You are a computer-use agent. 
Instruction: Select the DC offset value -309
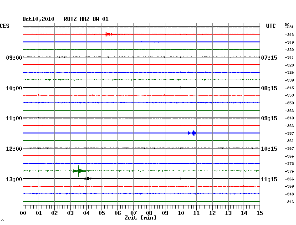coord(289,42)
